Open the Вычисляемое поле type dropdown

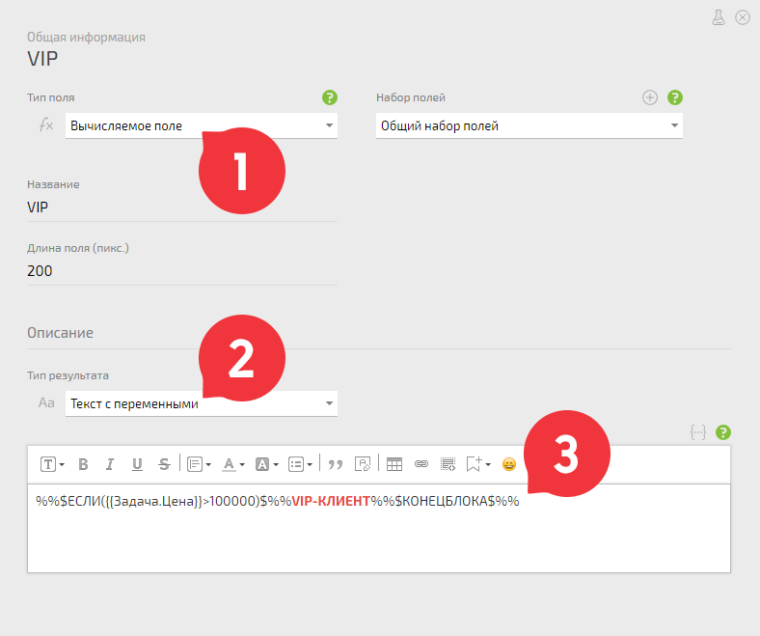202,125
